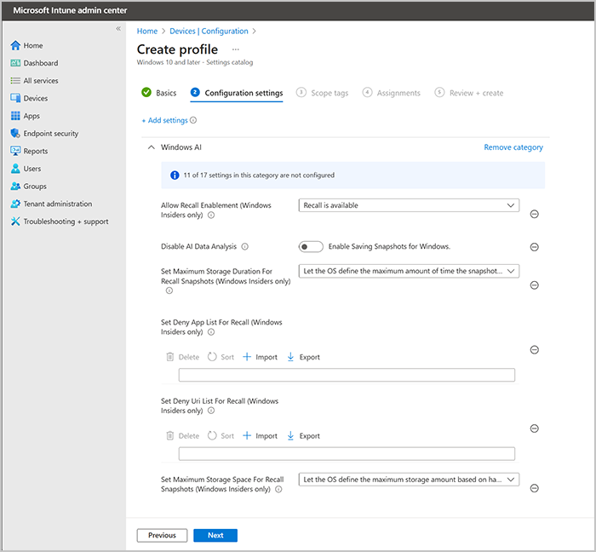
Task: Collapse the Windows AI category
Action: [x=152, y=147]
